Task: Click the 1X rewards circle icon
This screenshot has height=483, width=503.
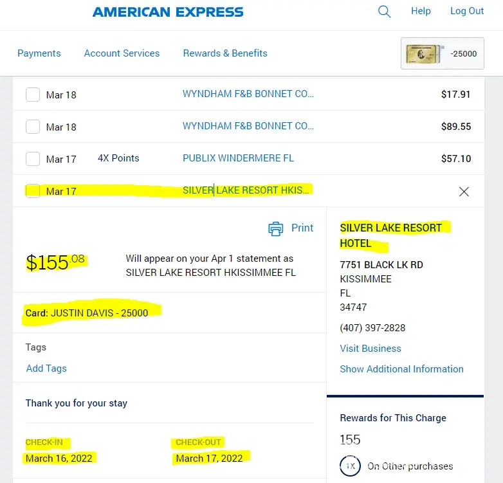Action: coord(350,466)
